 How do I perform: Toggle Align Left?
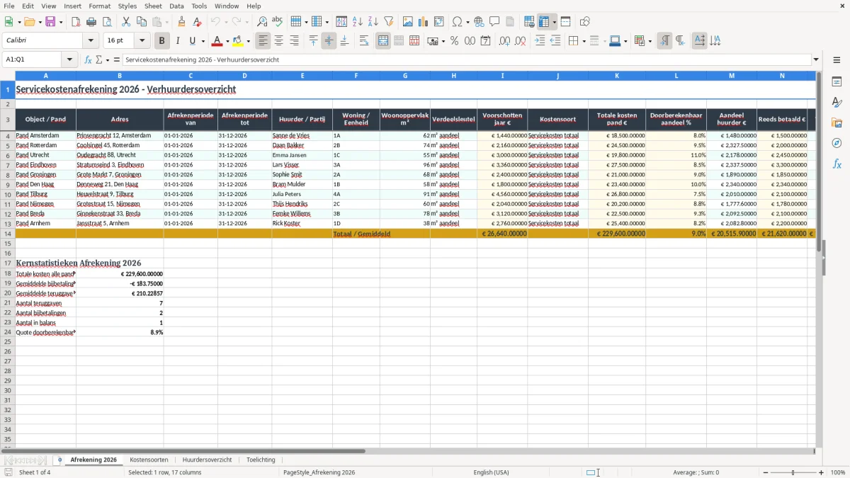(x=263, y=41)
